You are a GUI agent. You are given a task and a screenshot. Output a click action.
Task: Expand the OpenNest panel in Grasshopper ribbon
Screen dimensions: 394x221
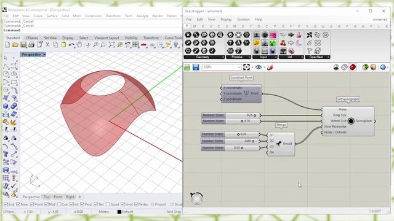point(329,57)
